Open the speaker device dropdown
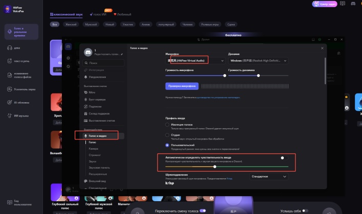This screenshot has height=214, width=362. [x=258, y=61]
